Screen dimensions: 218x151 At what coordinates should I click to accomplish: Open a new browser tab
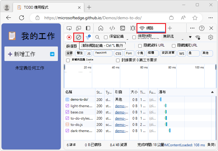point(89,7)
